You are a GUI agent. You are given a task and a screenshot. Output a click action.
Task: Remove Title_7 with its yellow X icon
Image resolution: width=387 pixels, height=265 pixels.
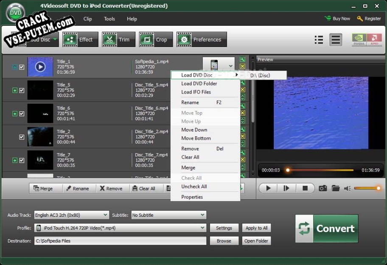[x=243, y=160]
